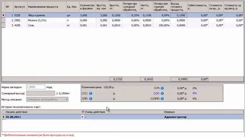Click article cell 5325

pyautogui.click(x=20, y=15)
